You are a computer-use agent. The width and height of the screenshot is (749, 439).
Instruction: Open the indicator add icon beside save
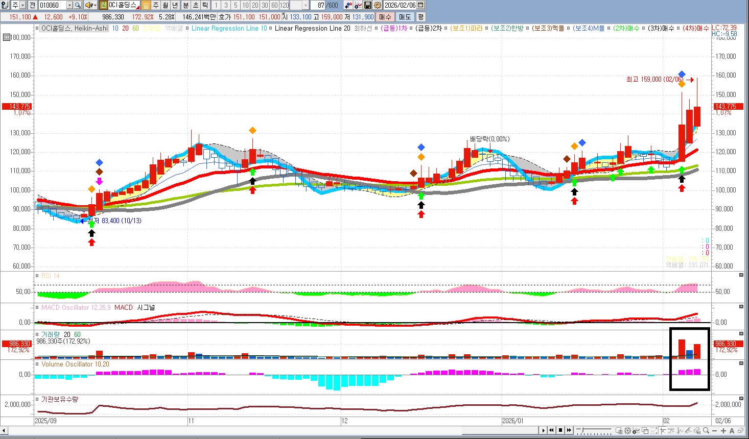coord(358,5)
